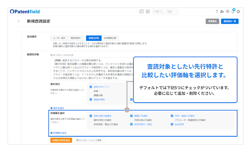Image resolution: width=251 pixels, height=152 pixels.
Task: Open the 作業グループ選択 dropdown
Action: pyautogui.click(x=165, y=11)
